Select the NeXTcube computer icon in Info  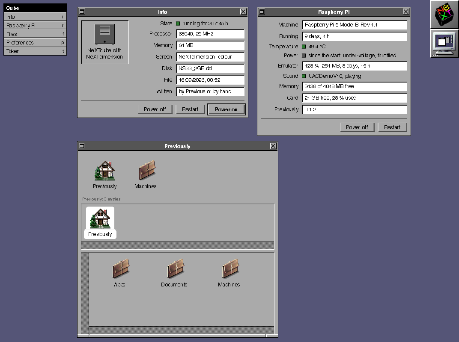[x=104, y=34]
